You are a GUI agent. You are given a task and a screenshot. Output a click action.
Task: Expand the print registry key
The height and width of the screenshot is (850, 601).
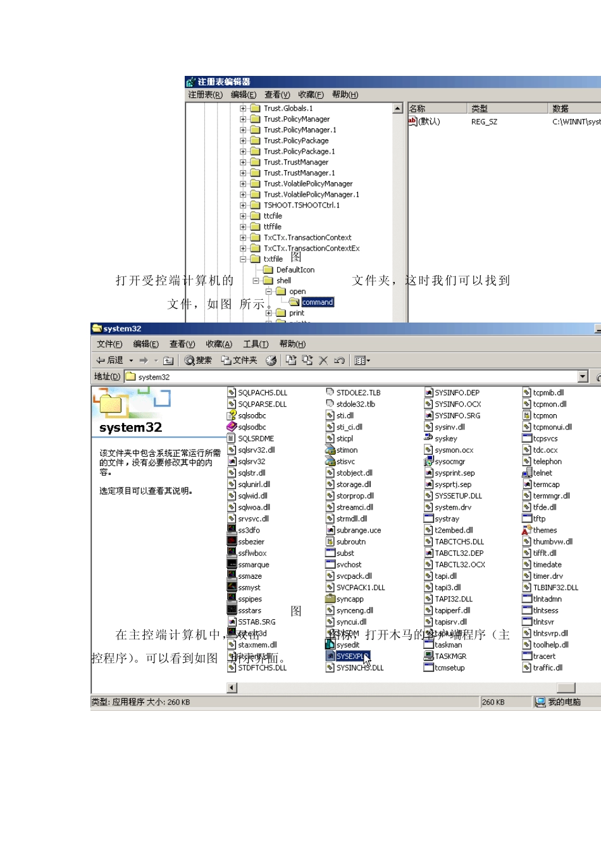pyautogui.click(x=268, y=313)
